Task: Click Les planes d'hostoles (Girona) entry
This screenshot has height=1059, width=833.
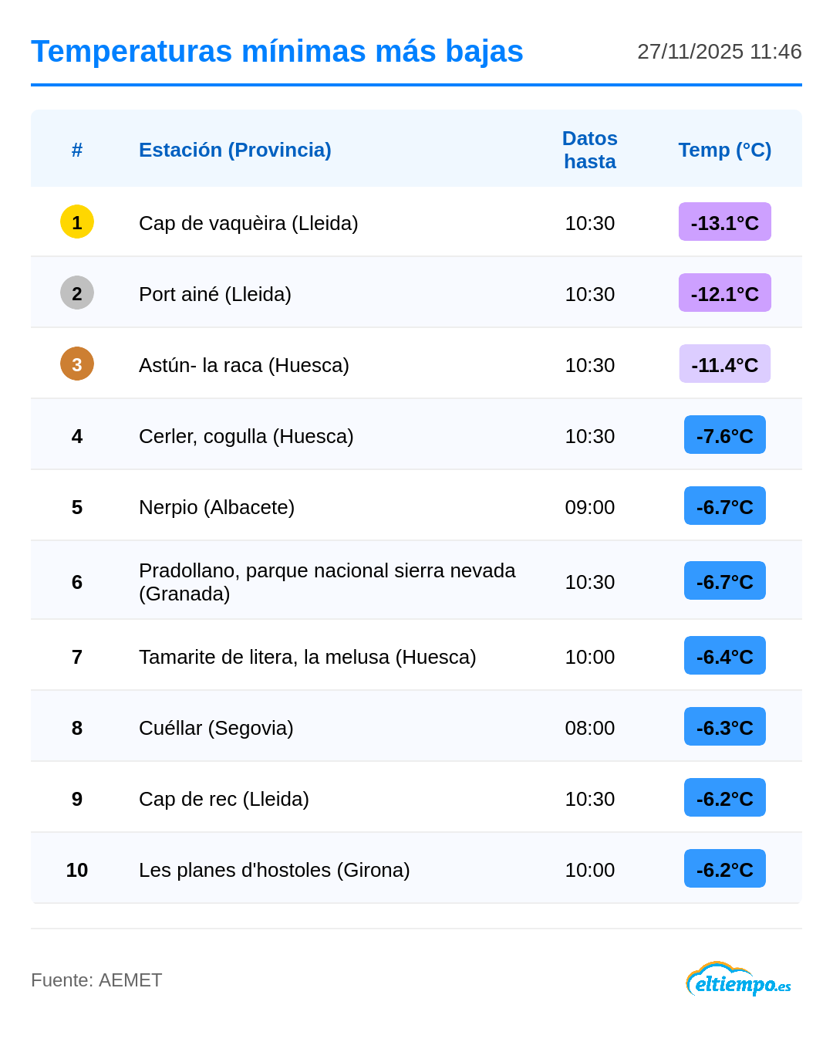Action: [274, 870]
